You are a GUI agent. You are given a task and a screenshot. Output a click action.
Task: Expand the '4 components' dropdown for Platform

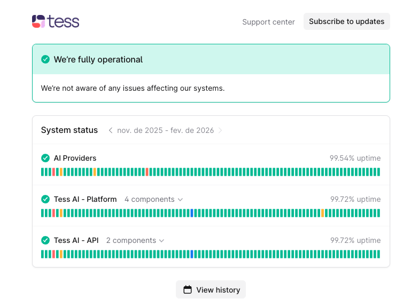click(x=153, y=199)
